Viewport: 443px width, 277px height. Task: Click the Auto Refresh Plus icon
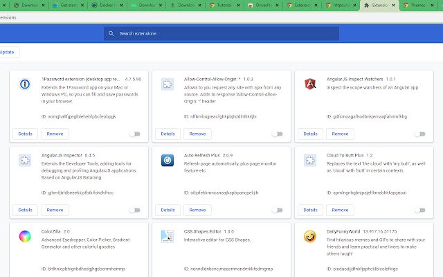click(168, 160)
